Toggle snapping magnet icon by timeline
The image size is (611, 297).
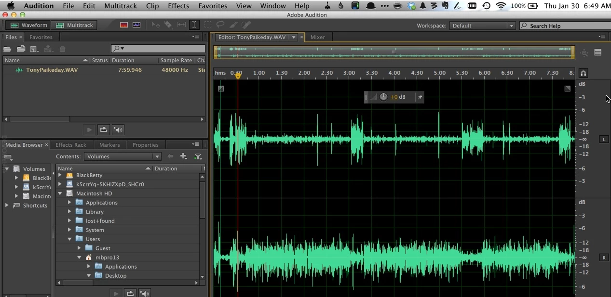[x=583, y=73]
